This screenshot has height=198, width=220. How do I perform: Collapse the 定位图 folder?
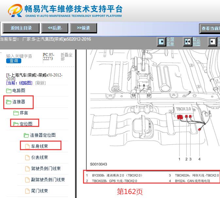point(26,124)
